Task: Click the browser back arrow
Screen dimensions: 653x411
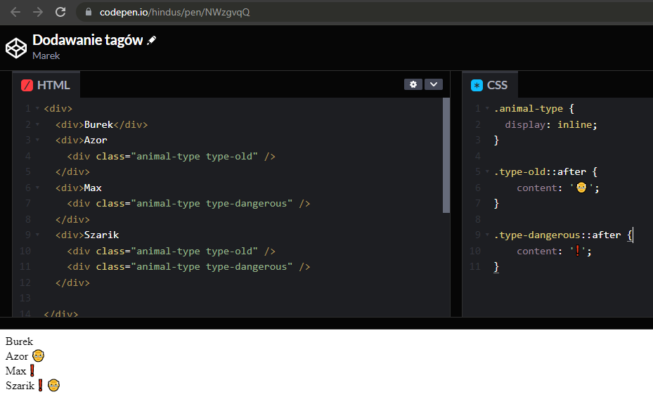Action: coord(15,12)
